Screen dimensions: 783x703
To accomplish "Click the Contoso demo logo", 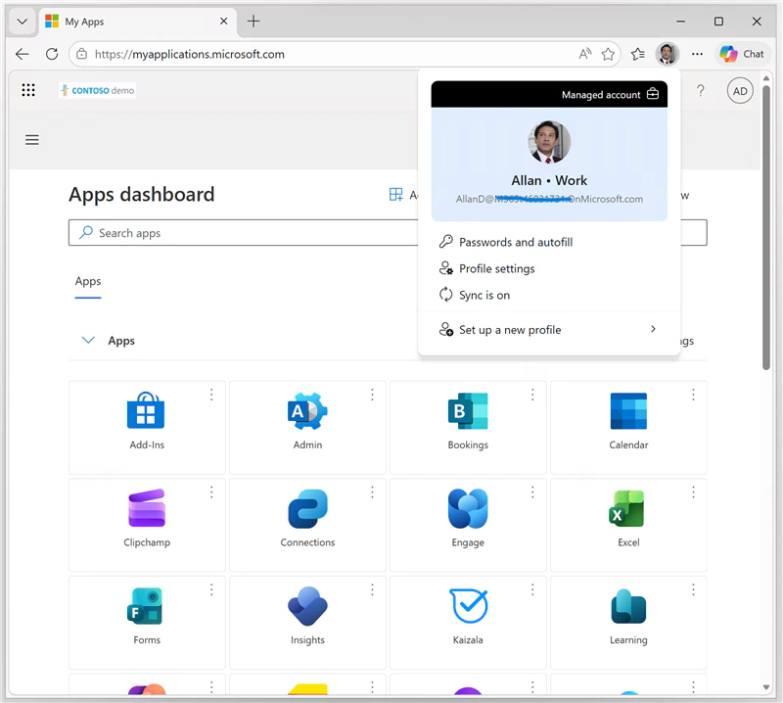I will (x=97, y=90).
